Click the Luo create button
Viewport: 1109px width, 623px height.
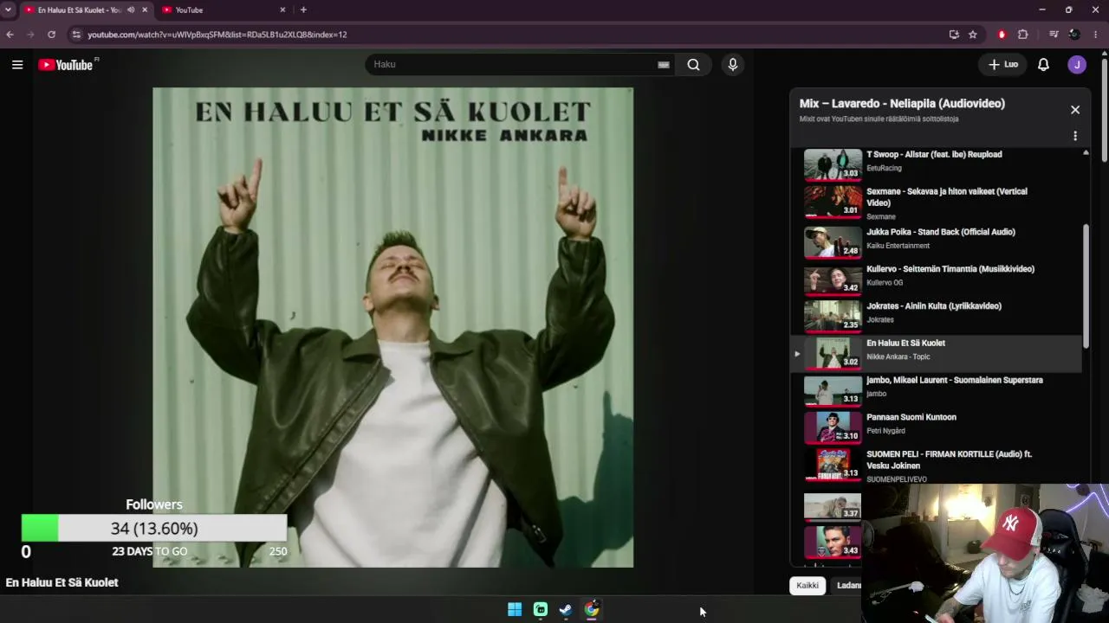1003,65
